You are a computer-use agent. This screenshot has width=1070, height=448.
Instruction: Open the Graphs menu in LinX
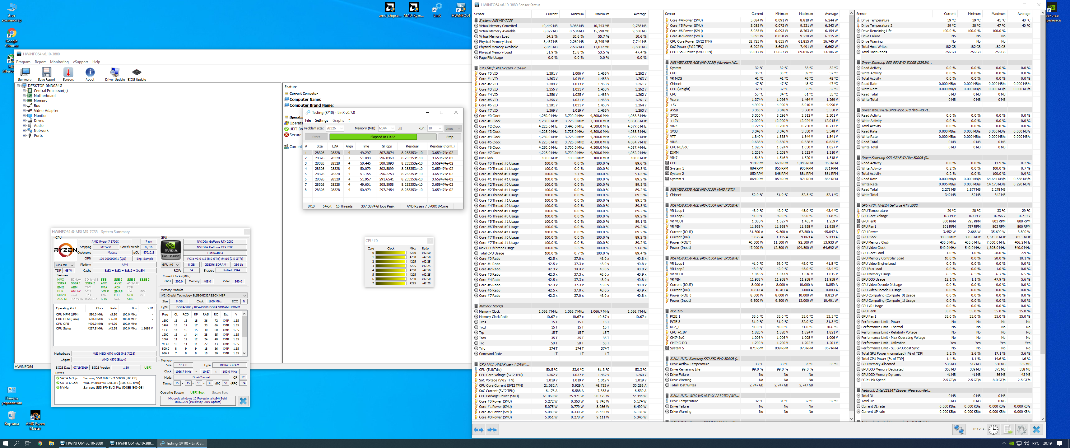coord(338,120)
